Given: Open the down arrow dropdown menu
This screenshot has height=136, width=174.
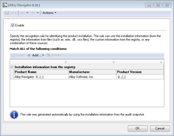Looking at the screenshot, I should [x=37, y=13].
